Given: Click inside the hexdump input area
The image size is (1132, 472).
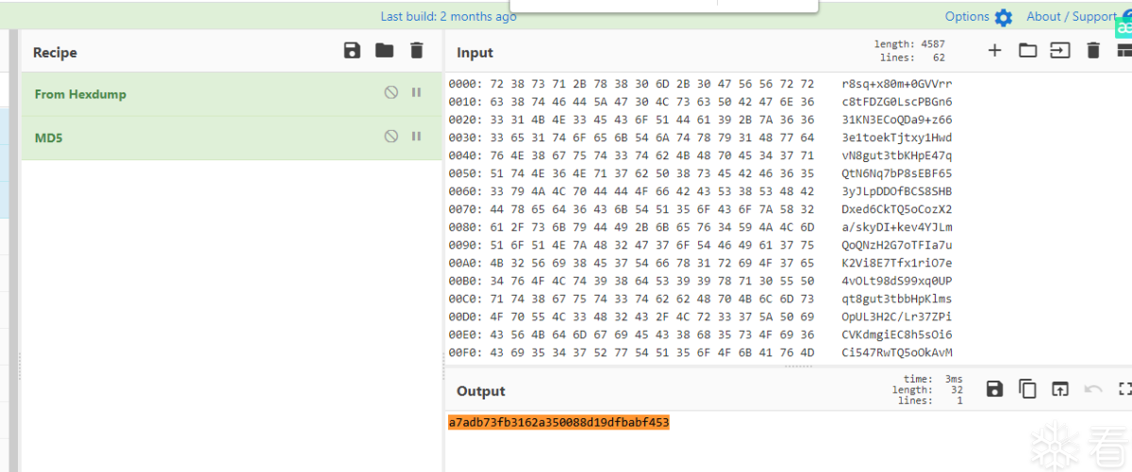Looking at the screenshot, I should 788,218.
